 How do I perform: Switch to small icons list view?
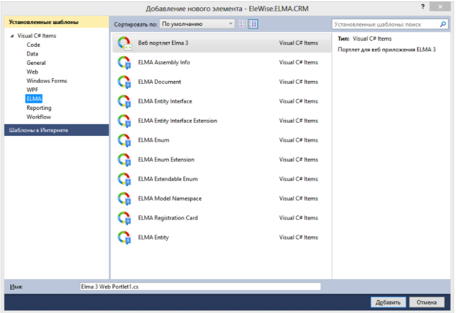(243, 24)
